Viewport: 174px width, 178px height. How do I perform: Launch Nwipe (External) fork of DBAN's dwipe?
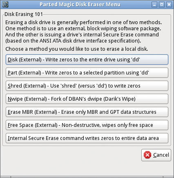(87, 99)
